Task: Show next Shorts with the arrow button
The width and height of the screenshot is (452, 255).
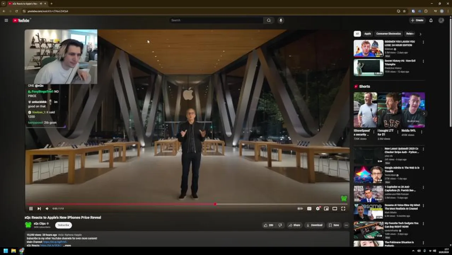Action: [x=424, y=113]
